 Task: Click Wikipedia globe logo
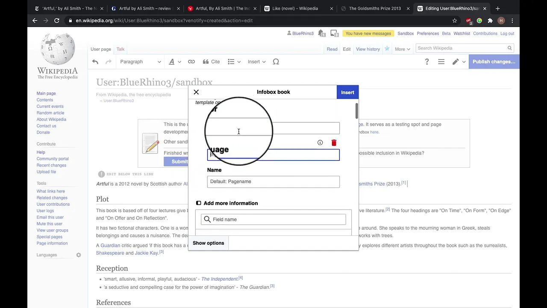tap(57, 55)
